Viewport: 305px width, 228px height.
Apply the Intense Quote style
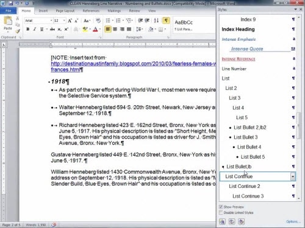(x=257, y=49)
